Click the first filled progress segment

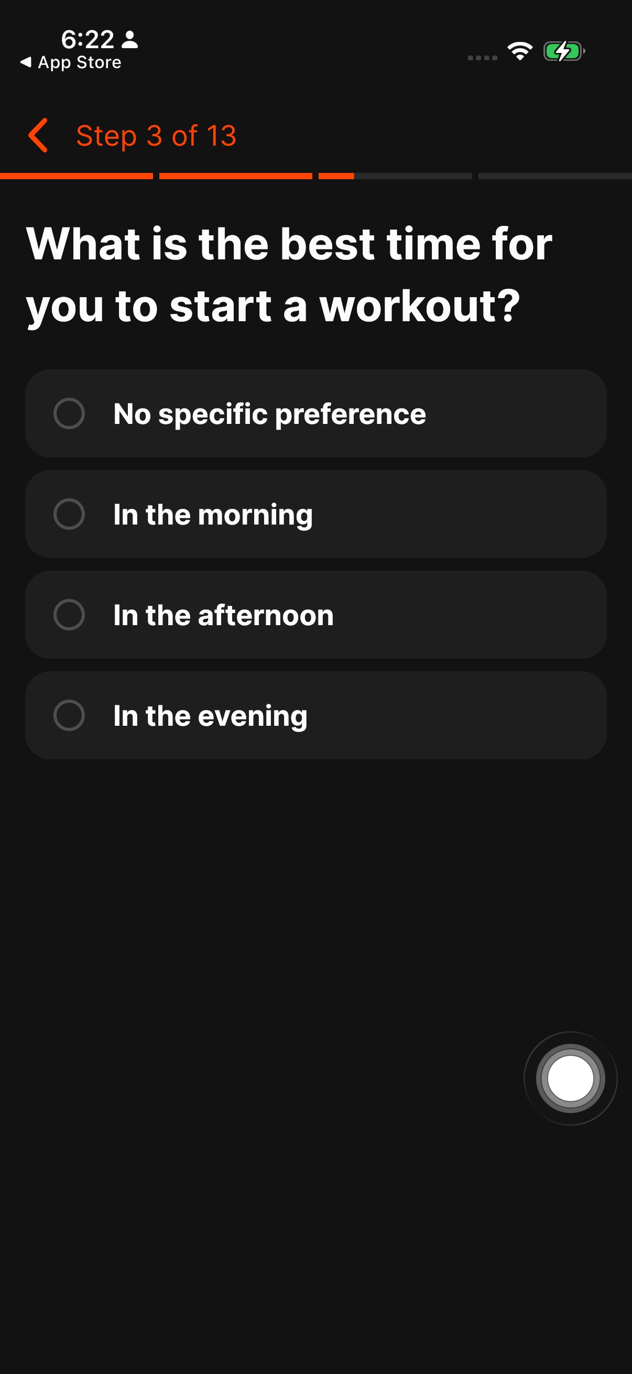77,176
